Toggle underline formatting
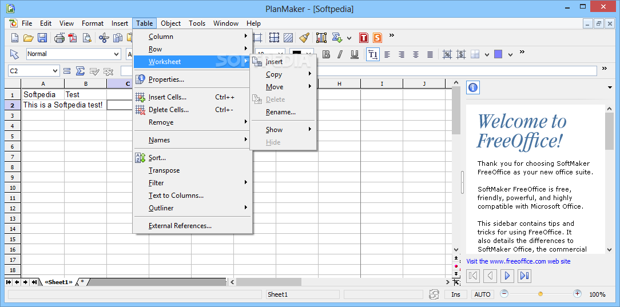 coord(355,54)
